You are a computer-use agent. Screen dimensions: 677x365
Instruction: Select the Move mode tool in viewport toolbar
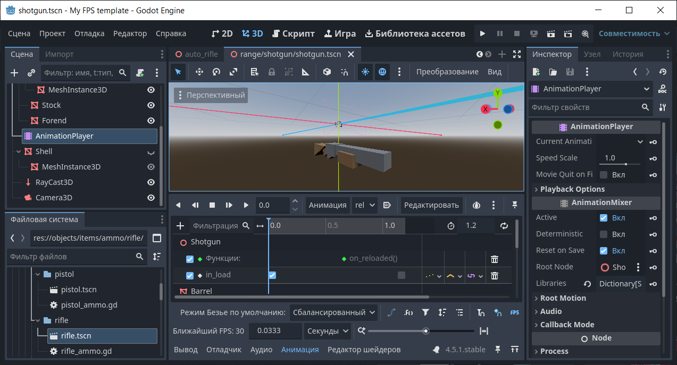point(199,72)
